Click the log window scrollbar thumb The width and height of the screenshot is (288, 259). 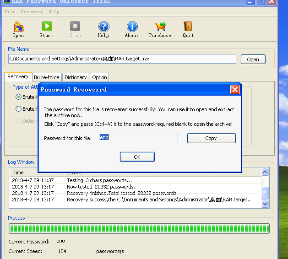pyautogui.click(x=265, y=193)
